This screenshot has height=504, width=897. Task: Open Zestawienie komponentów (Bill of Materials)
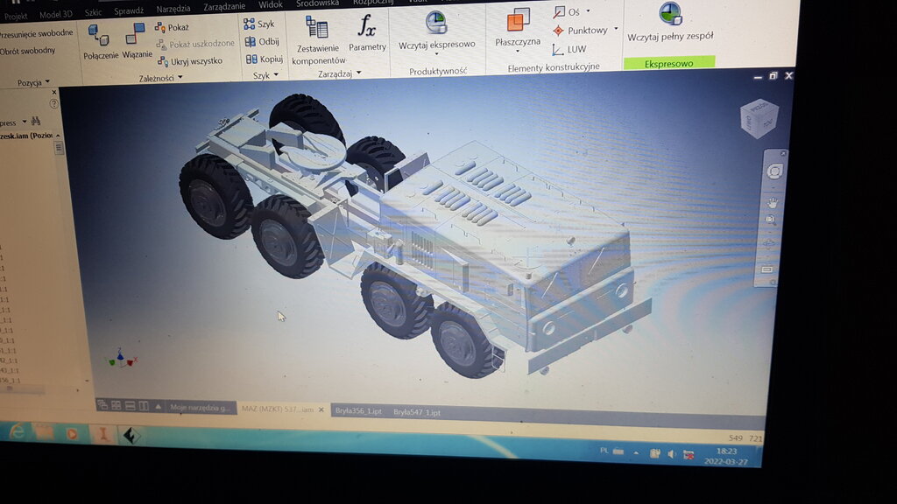(316, 33)
